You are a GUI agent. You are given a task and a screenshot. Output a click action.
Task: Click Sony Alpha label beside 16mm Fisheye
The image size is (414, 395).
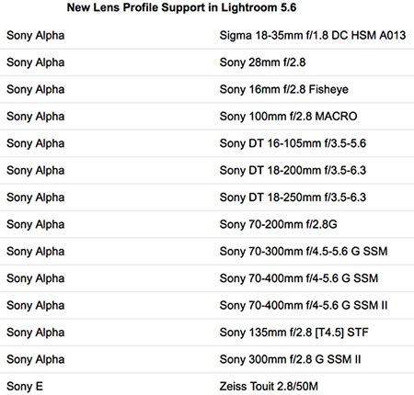[36, 89]
